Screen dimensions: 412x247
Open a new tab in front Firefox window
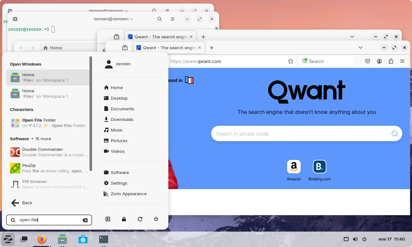click(x=211, y=48)
